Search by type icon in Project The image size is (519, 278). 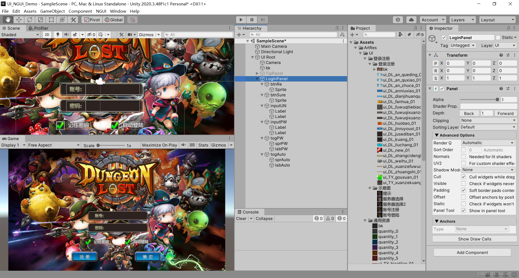(x=400, y=35)
